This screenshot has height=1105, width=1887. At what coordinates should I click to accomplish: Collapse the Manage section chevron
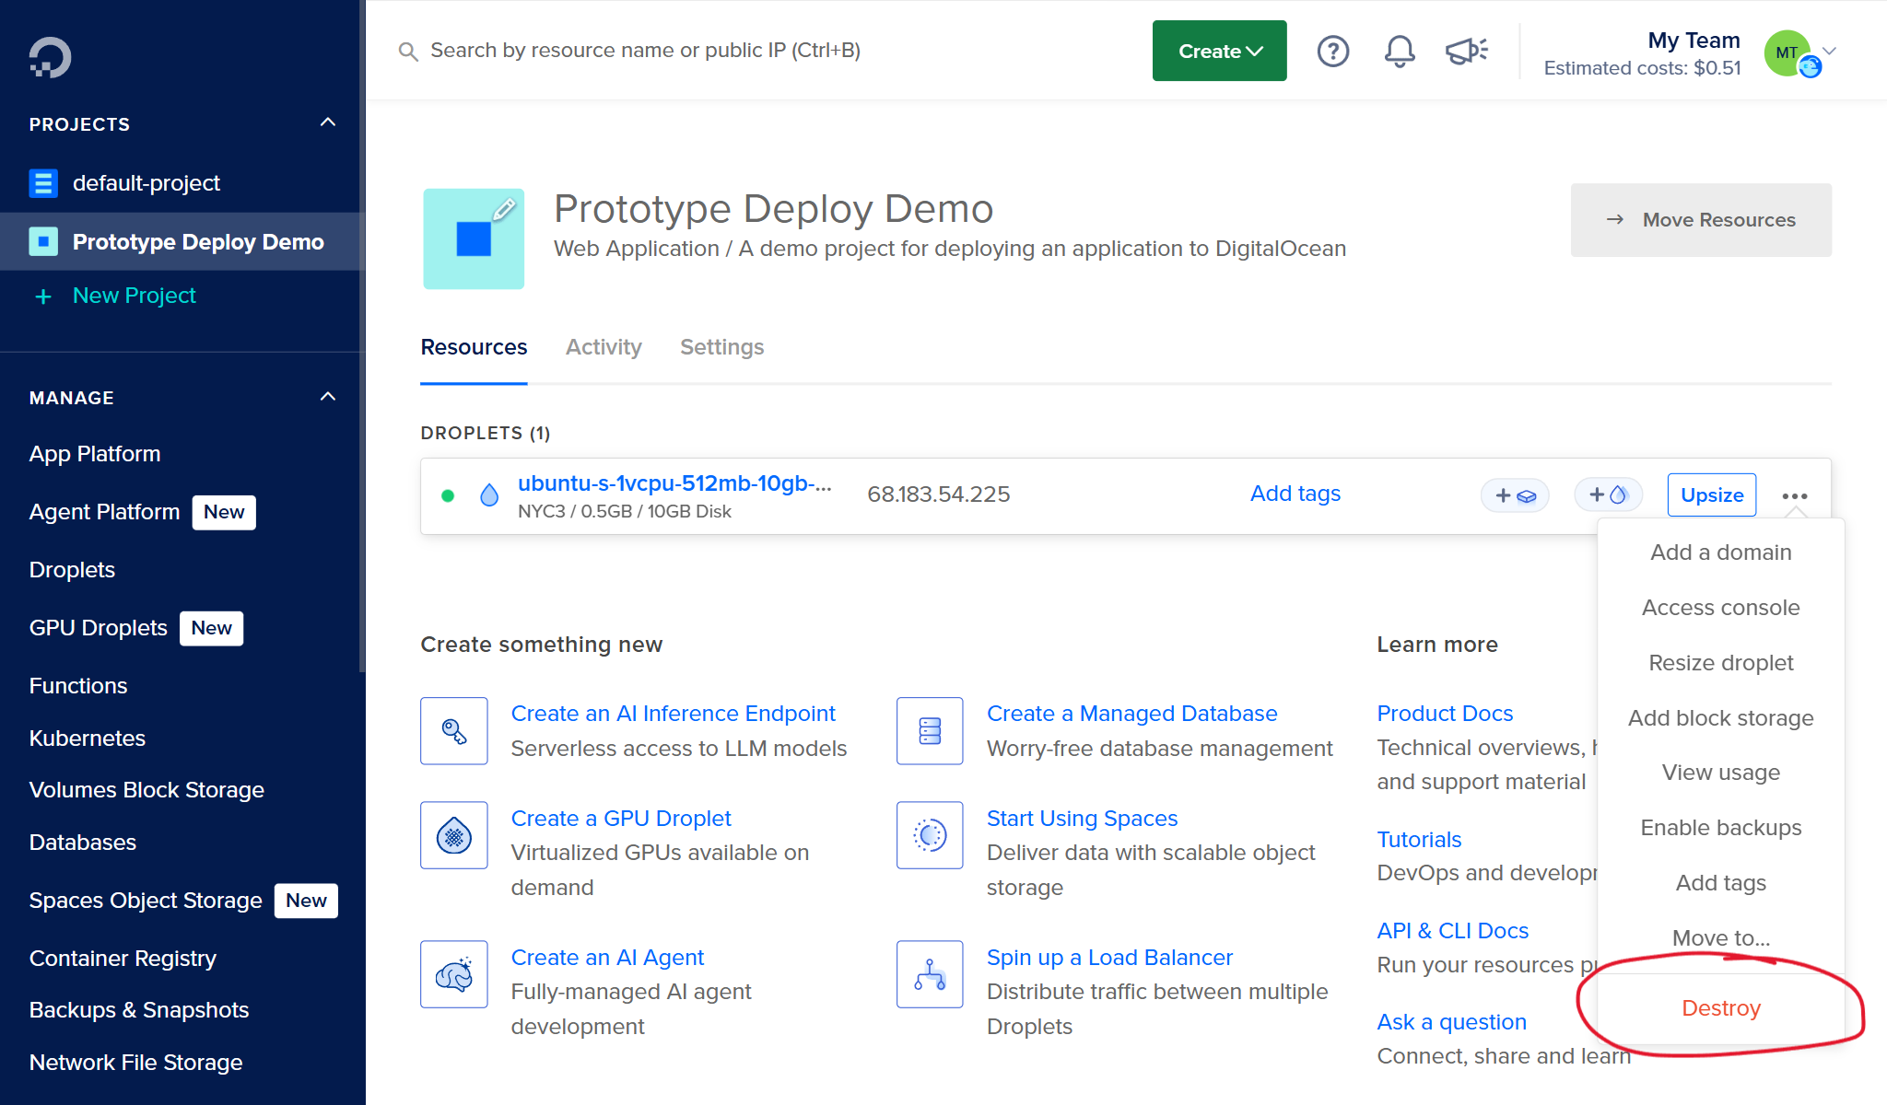coord(328,397)
